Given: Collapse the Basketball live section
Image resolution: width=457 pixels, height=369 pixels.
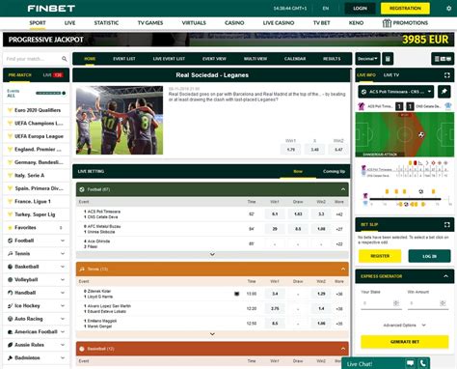Looking at the screenshot, I should tap(343, 349).
